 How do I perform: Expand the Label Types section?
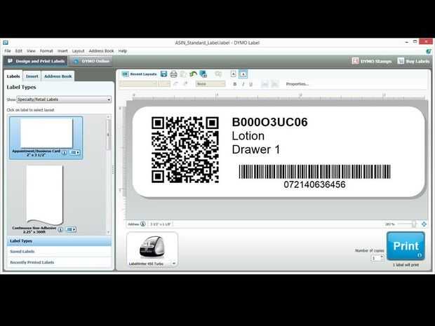click(x=59, y=241)
